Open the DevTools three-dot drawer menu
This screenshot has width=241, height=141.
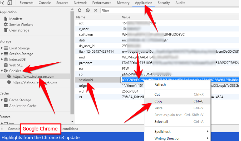pyautogui.click(x=2, y=129)
